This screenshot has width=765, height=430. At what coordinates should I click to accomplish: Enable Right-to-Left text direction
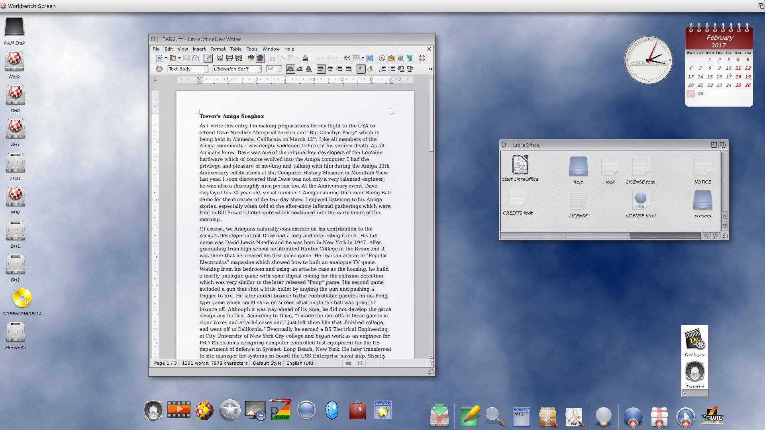370,69
